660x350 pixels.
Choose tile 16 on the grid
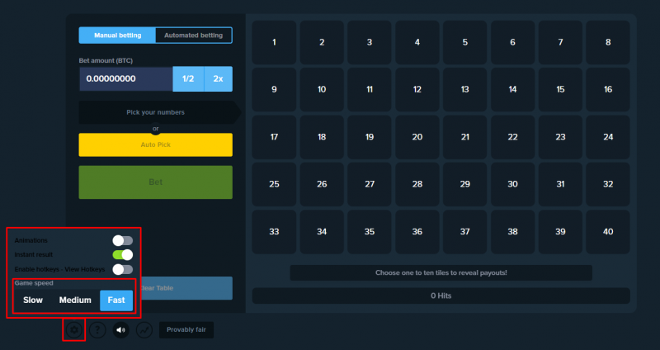(x=608, y=89)
